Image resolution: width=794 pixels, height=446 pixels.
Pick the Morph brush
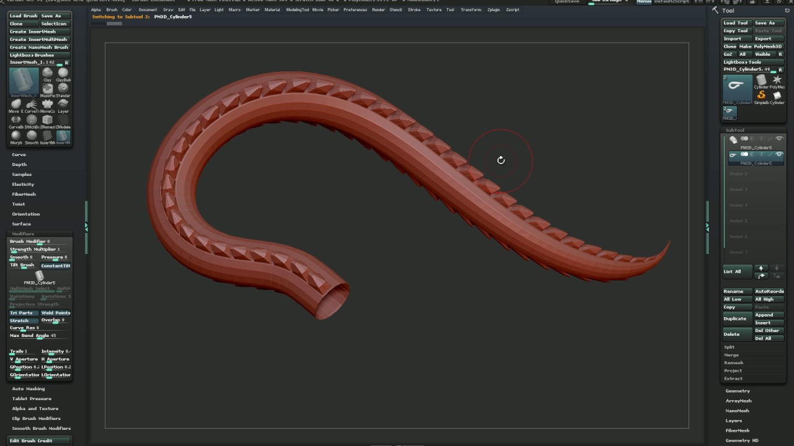(x=16, y=136)
